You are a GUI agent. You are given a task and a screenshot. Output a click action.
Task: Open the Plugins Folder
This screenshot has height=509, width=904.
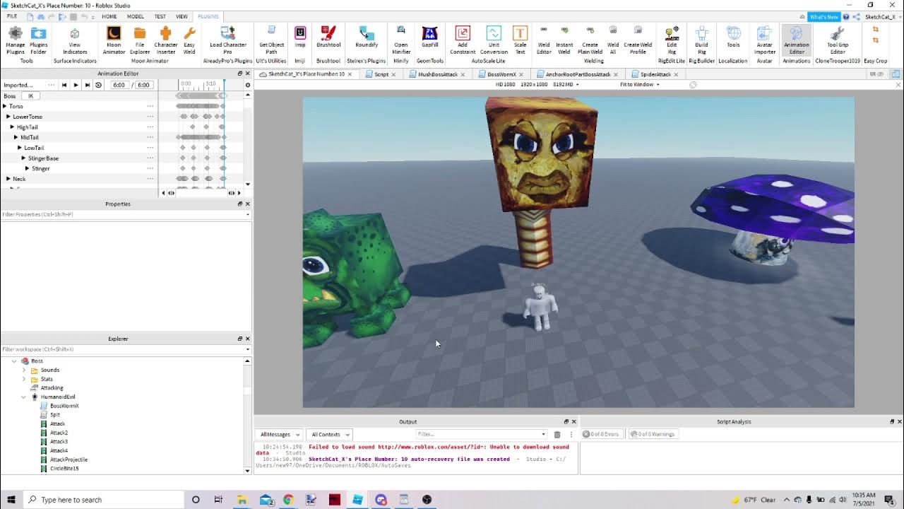pyautogui.click(x=39, y=40)
